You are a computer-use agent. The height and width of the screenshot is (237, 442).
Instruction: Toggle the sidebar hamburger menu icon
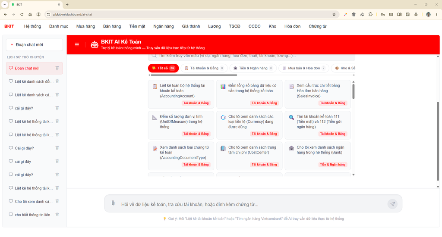coord(77,44)
